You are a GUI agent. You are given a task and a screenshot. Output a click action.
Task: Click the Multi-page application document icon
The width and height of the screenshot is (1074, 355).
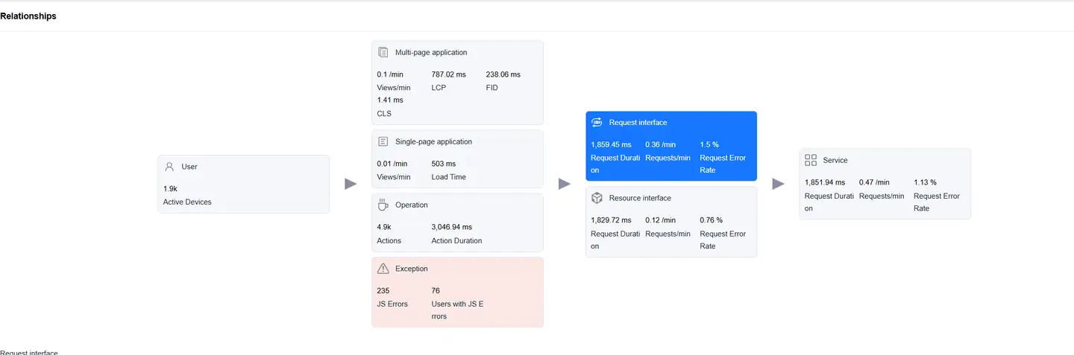[x=383, y=52]
